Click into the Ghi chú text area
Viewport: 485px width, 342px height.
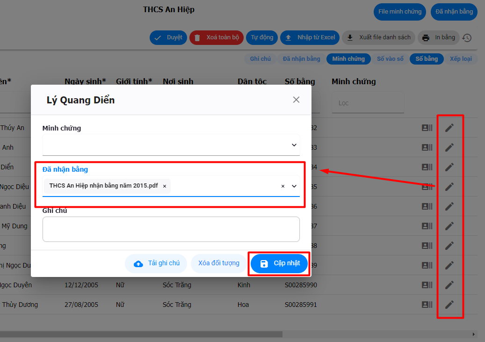[171, 229]
